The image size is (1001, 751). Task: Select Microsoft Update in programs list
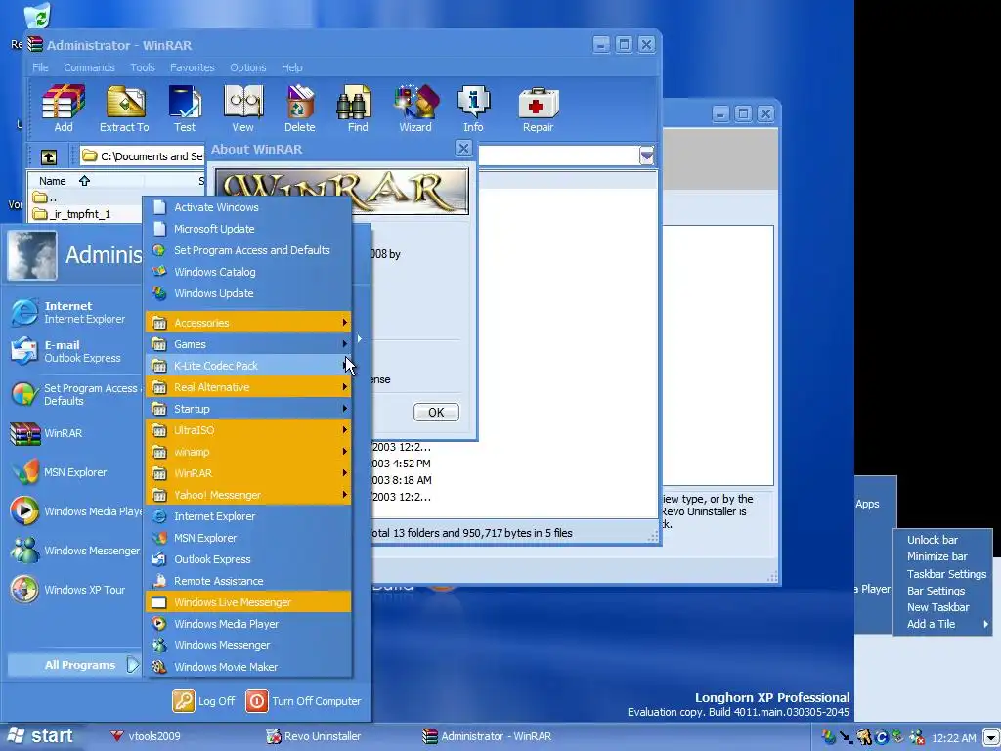click(249, 229)
